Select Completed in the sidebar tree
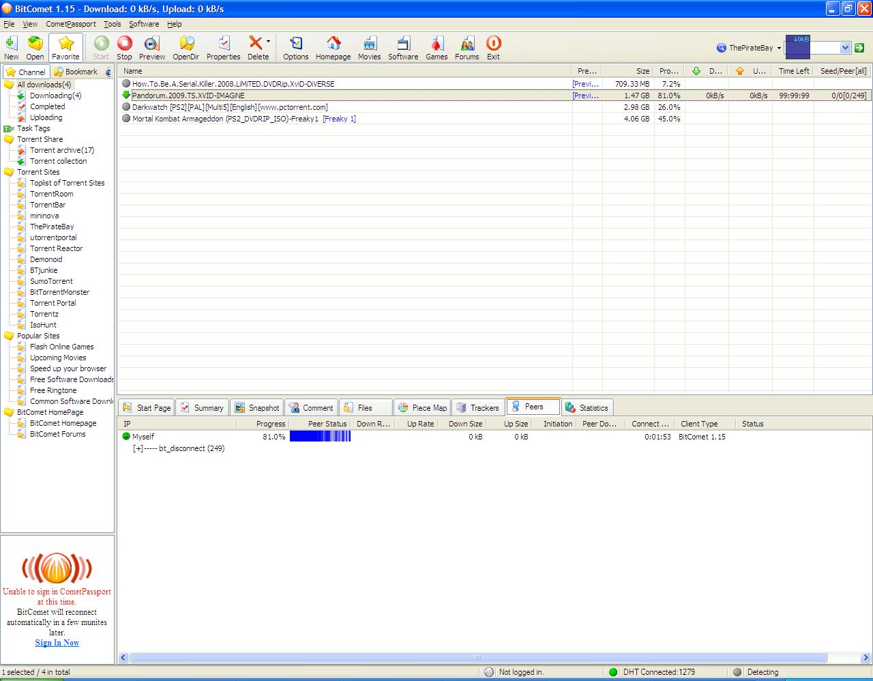Screen dimensions: 873x681 (47, 106)
